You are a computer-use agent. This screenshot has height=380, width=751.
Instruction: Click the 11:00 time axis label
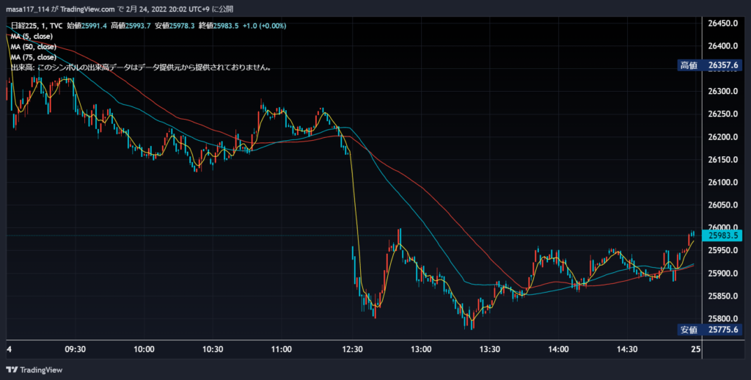pos(281,349)
